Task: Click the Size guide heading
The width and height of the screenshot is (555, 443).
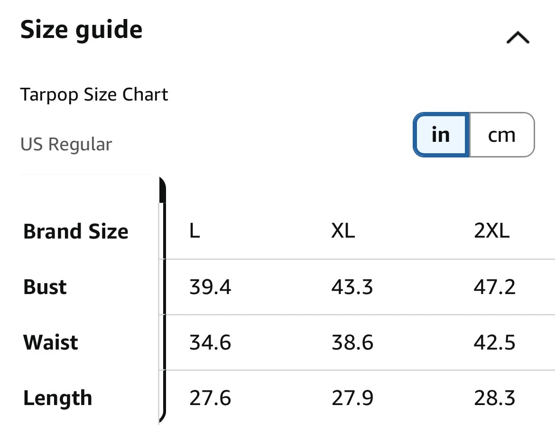Action: 81,29
